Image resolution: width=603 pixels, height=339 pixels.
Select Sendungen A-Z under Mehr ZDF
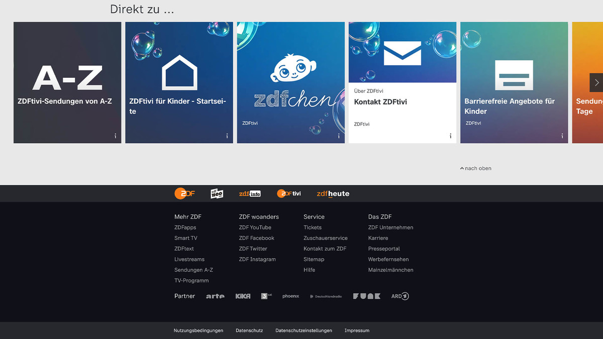point(193,270)
